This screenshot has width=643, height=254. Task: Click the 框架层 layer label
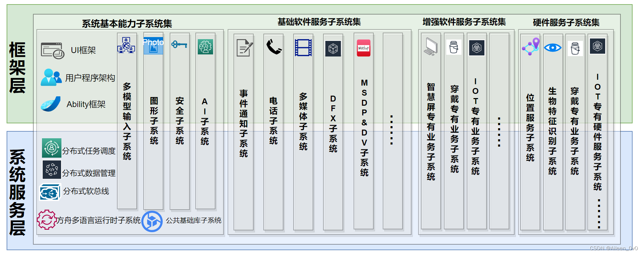pyautogui.click(x=17, y=68)
